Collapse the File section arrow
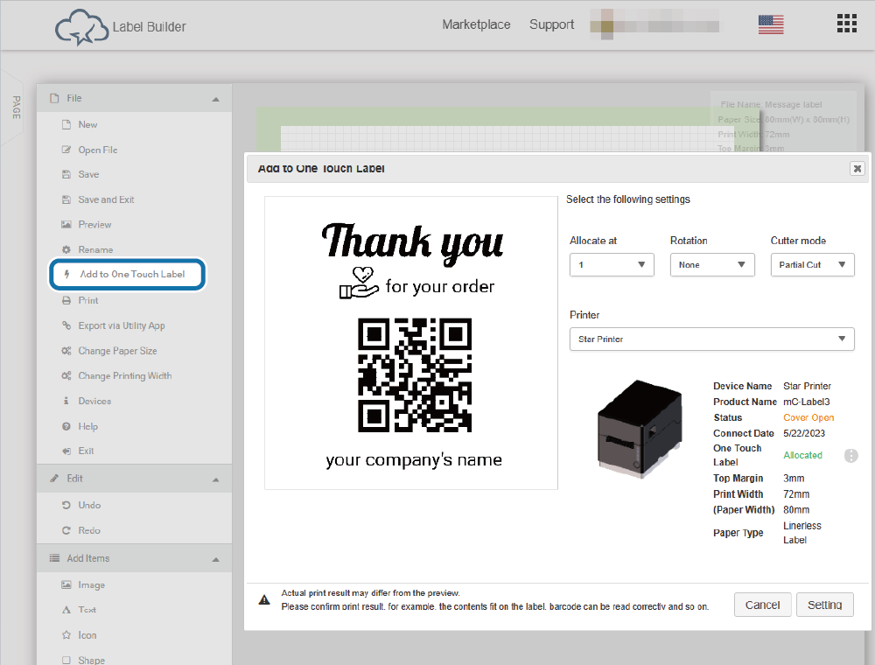 216,99
